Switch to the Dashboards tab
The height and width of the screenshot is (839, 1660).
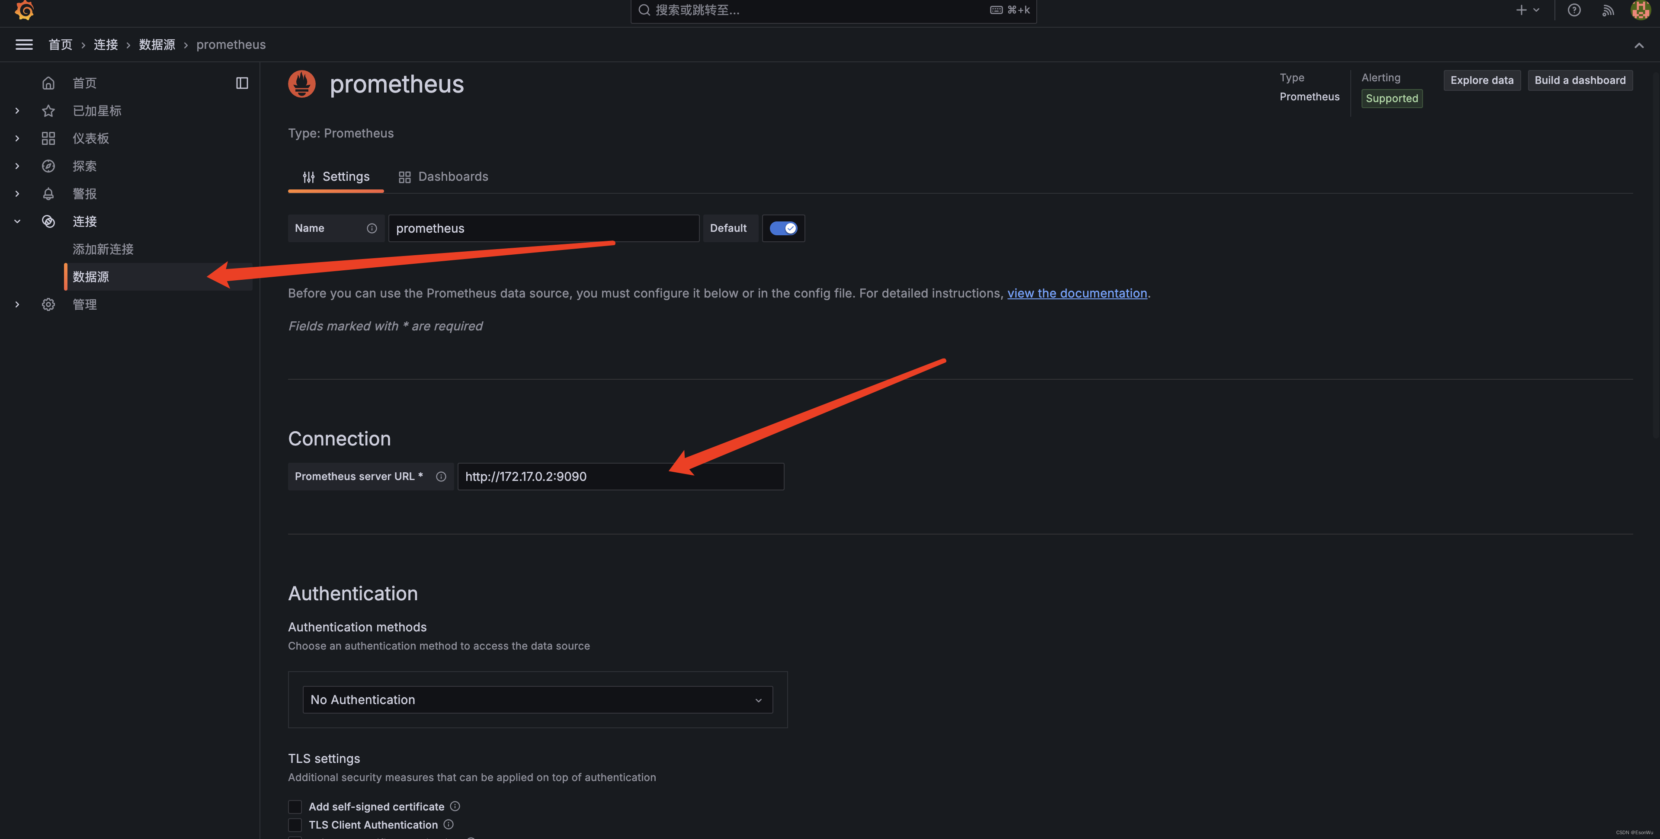(443, 176)
